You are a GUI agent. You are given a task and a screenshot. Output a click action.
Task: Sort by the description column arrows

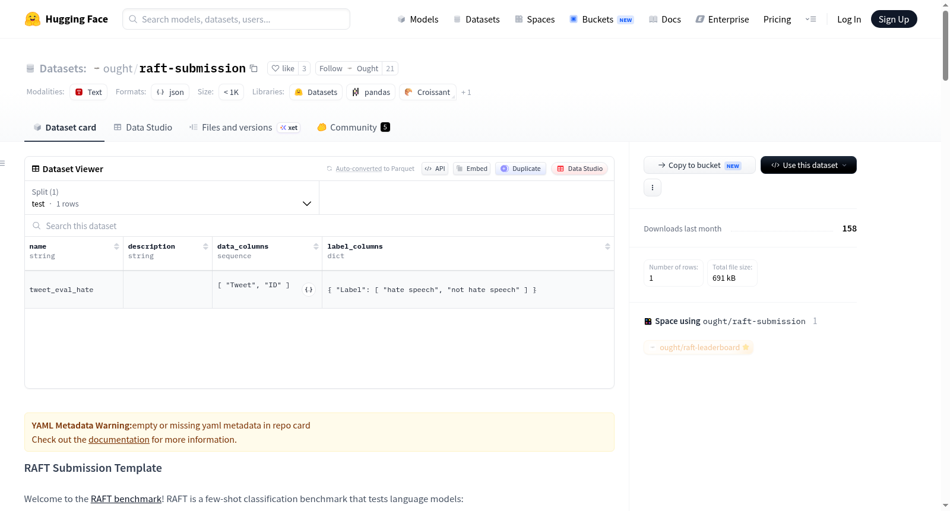pyautogui.click(x=205, y=246)
